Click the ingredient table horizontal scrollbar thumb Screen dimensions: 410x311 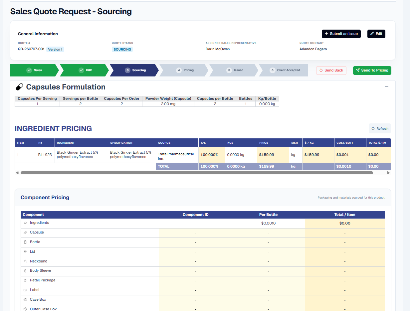[197, 173]
